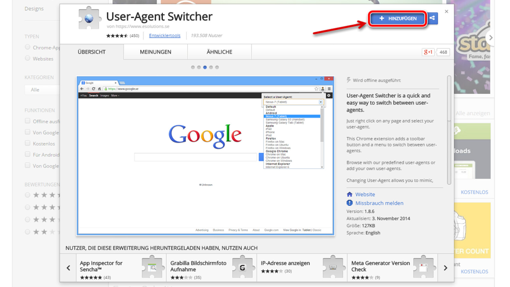Image resolution: width=510 pixels, height=287 pixels.
Task: Click the house icon beside Website
Action: [x=350, y=194]
